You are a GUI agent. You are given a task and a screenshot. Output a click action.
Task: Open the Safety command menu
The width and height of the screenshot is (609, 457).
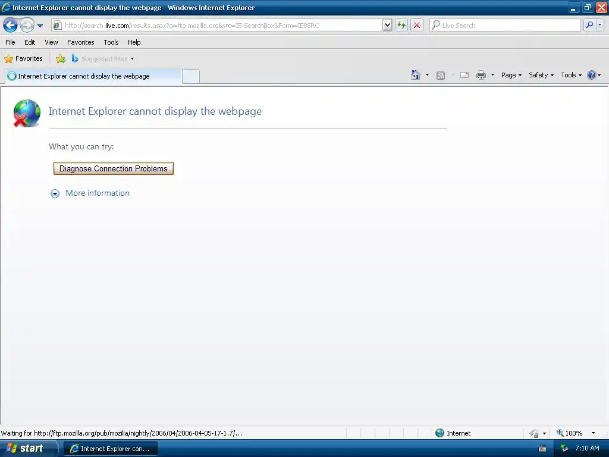(541, 75)
